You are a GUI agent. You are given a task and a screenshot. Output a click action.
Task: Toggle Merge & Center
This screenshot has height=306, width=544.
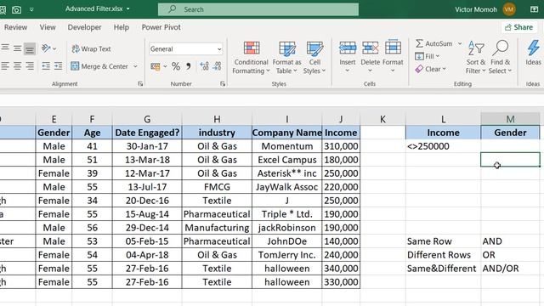click(x=99, y=66)
